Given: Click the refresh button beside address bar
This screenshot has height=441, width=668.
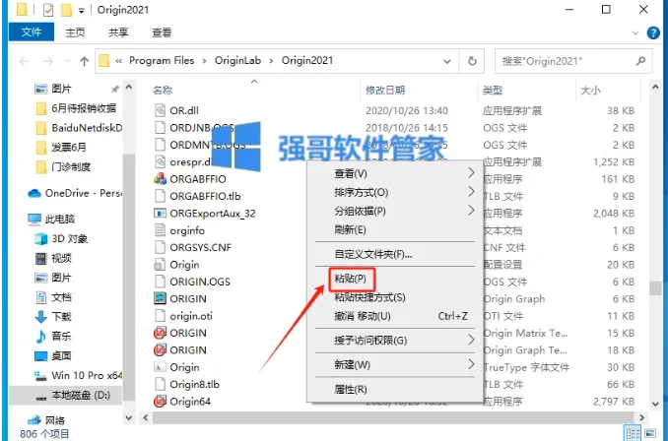Looking at the screenshot, I should [472, 61].
